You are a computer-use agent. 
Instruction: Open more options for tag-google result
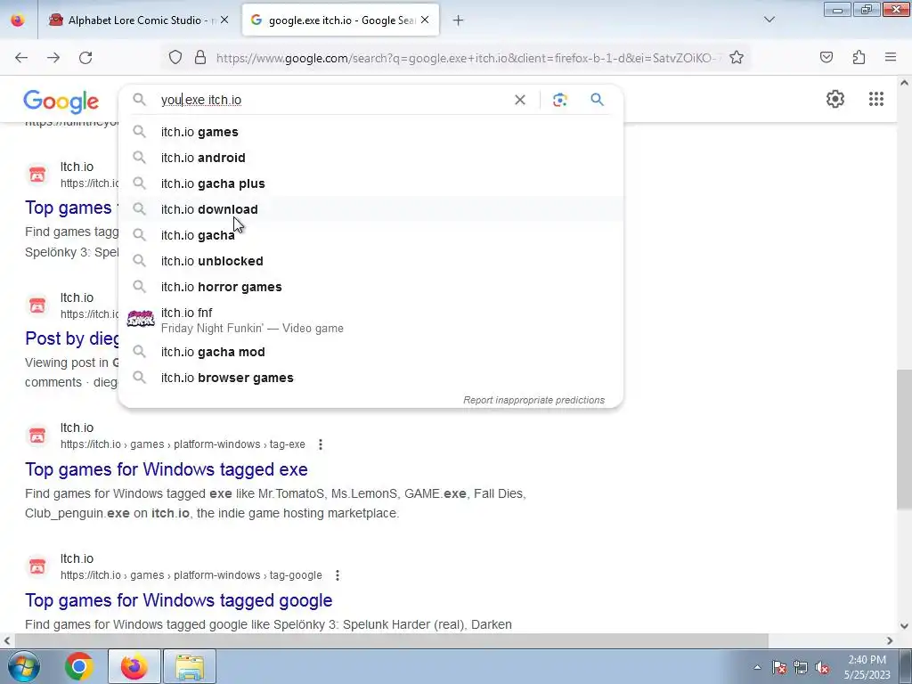[x=338, y=575]
